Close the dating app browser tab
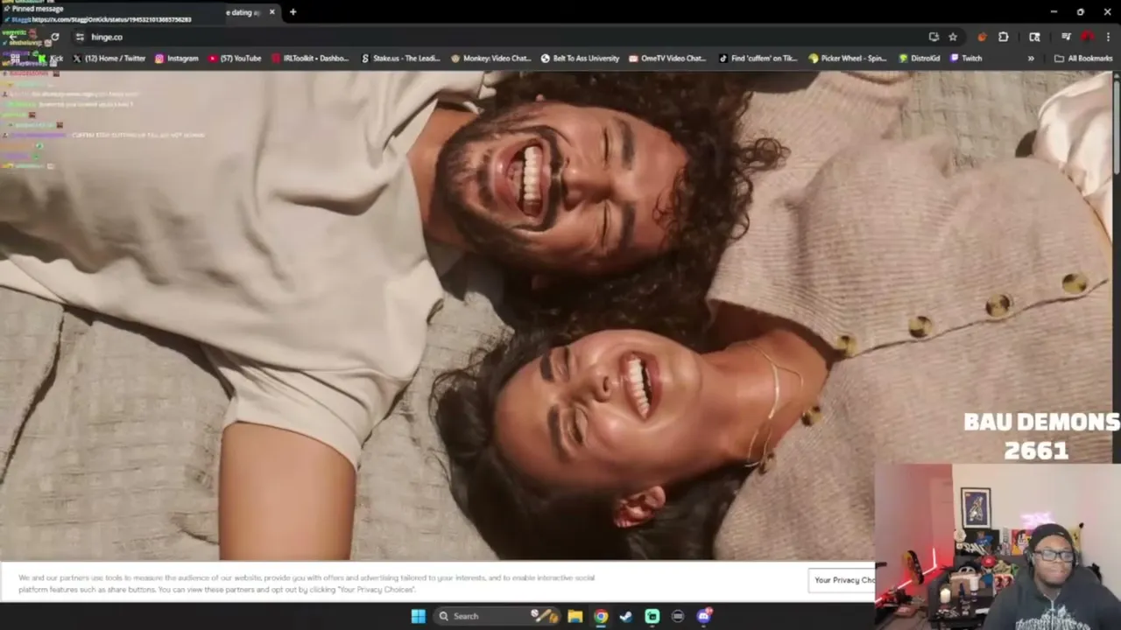The width and height of the screenshot is (1121, 630). point(271,12)
